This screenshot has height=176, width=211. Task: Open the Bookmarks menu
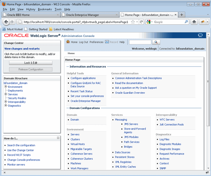tap(44, 9)
